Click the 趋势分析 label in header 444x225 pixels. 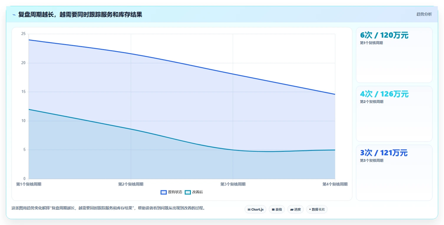[424, 14]
